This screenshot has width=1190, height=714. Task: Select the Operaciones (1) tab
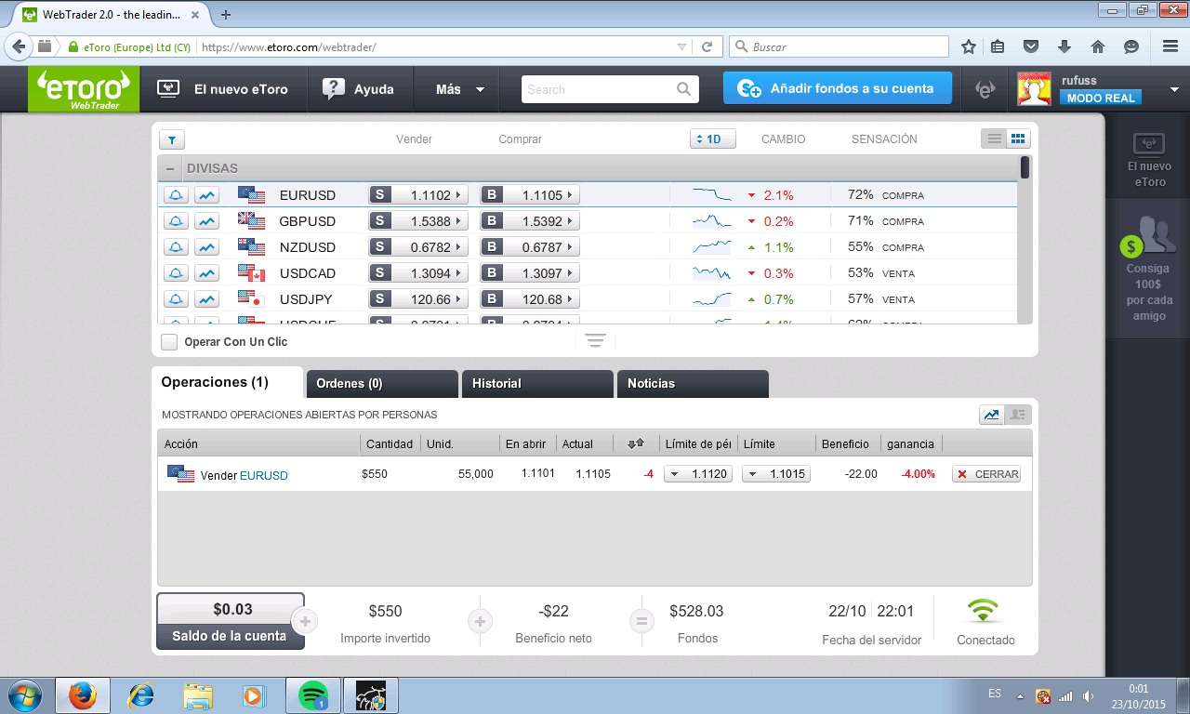[228, 383]
